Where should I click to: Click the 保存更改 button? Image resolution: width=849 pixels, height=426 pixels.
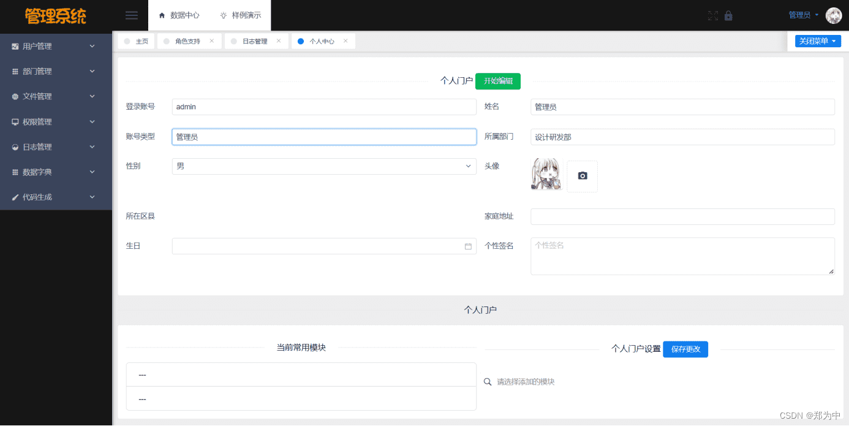(685, 349)
